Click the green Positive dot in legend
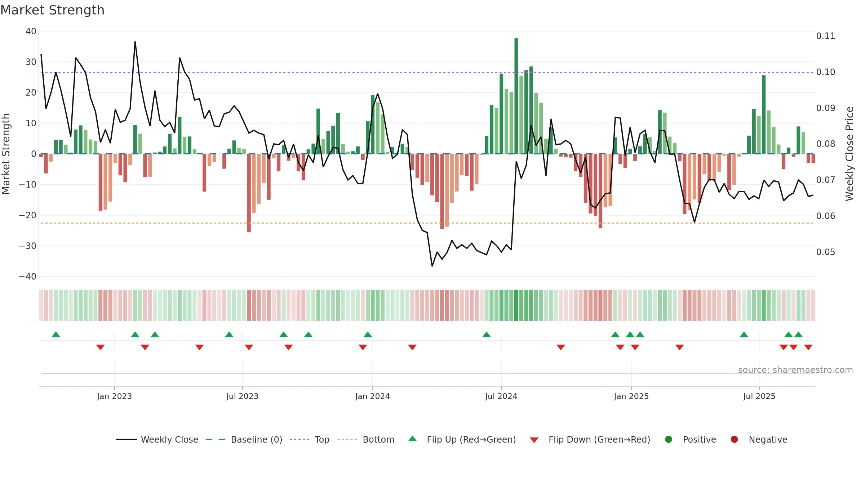 pyautogui.click(x=669, y=439)
